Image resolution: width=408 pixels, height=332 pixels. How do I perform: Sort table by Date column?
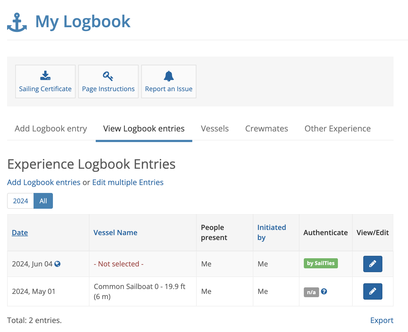click(x=20, y=233)
